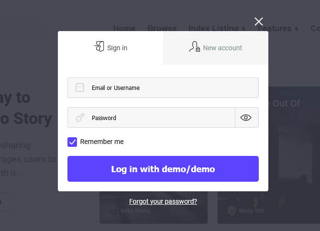Show password with the eye icon

pos(246,118)
